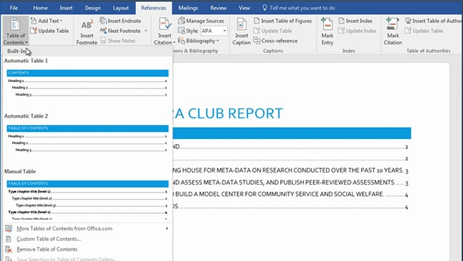The image size is (463, 261).
Task: Click the Cross-reference icon
Action: [256, 41]
